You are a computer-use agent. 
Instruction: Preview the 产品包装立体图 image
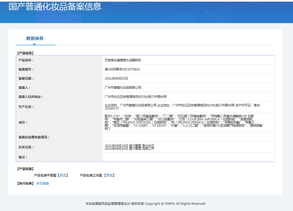pos(109,175)
